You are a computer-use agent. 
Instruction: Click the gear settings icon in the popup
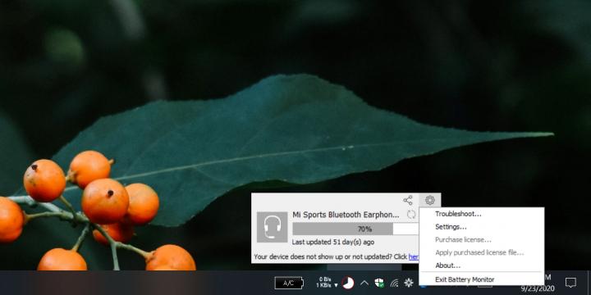tap(429, 200)
